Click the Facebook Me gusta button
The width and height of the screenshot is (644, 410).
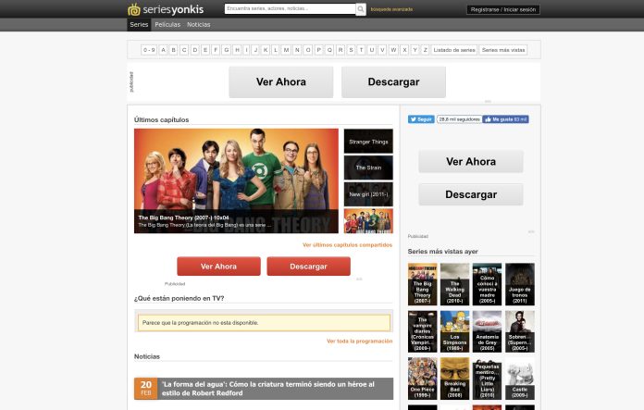(x=505, y=119)
